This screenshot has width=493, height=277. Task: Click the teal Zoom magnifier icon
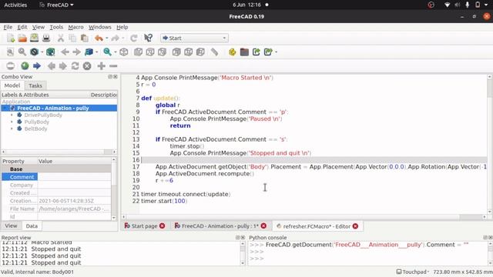pyautogui.click(x=107, y=52)
